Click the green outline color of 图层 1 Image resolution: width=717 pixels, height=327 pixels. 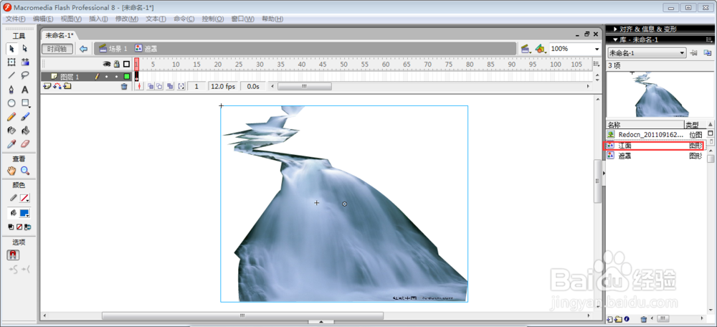point(127,77)
